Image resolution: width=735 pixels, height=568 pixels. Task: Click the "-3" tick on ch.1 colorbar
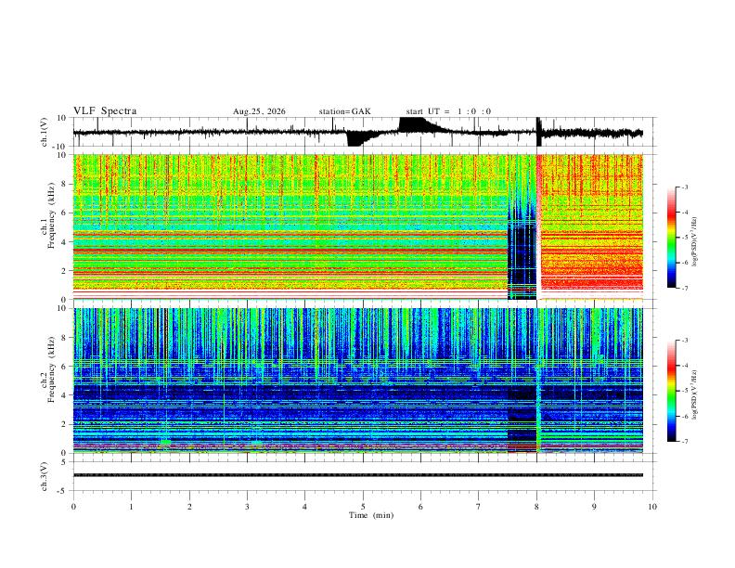coord(685,187)
